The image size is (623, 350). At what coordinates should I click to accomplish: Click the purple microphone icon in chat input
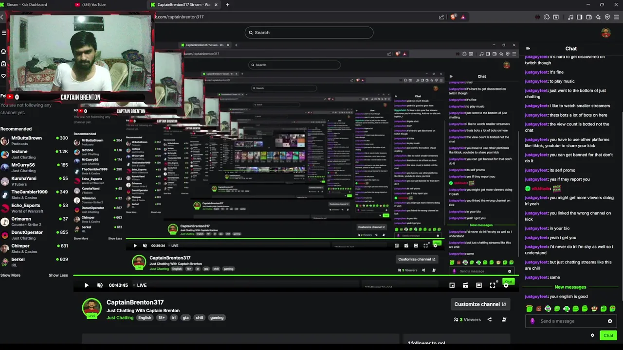[532, 321]
